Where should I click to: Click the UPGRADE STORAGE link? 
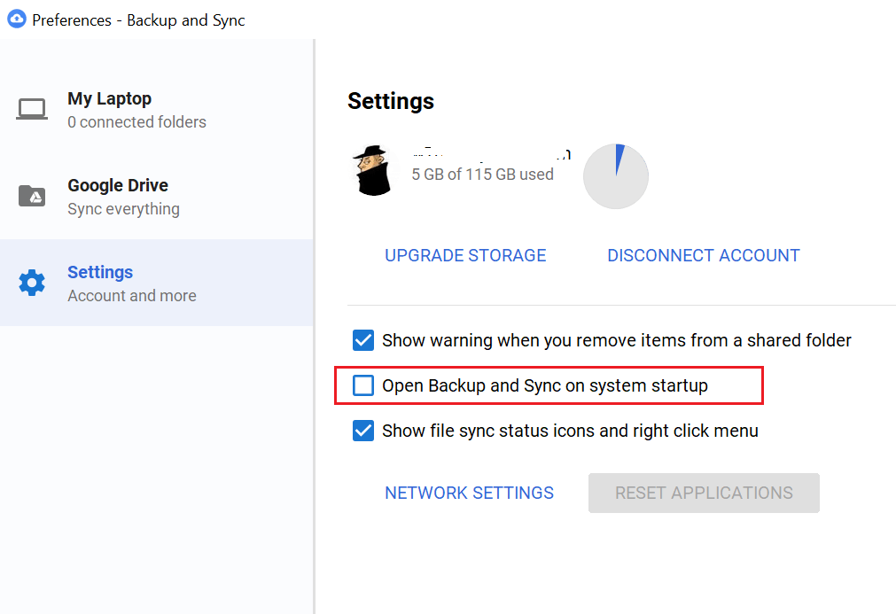click(x=465, y=255)
